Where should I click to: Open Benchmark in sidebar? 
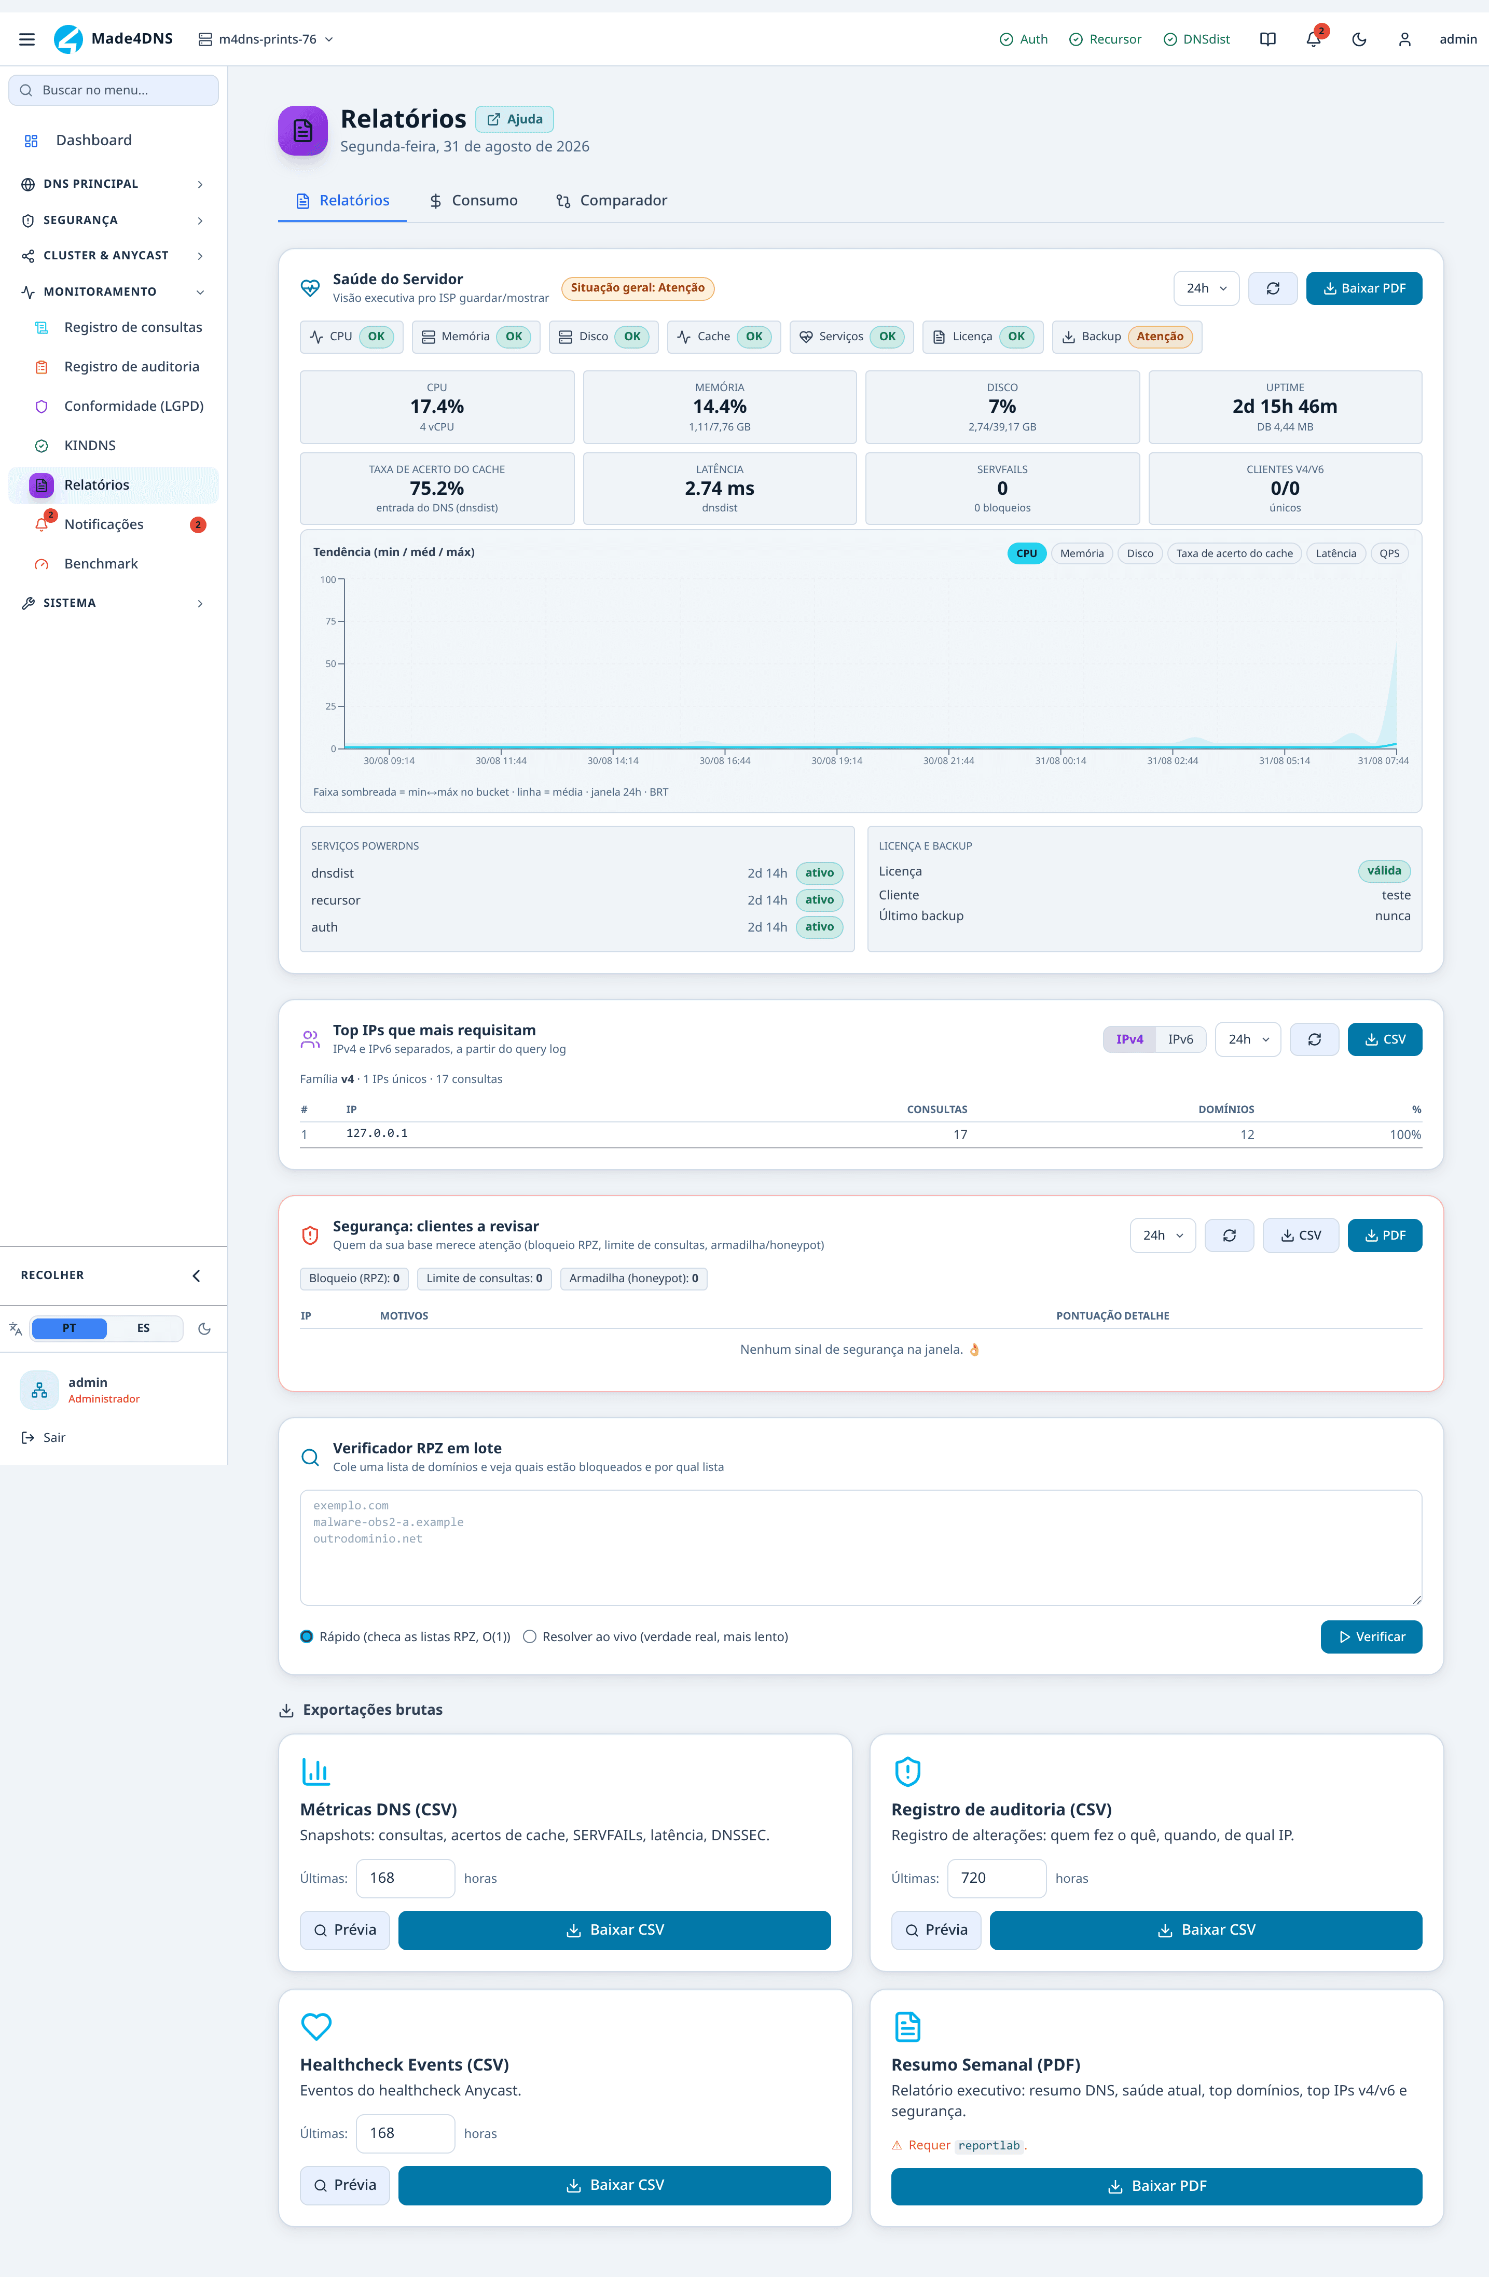114,563
